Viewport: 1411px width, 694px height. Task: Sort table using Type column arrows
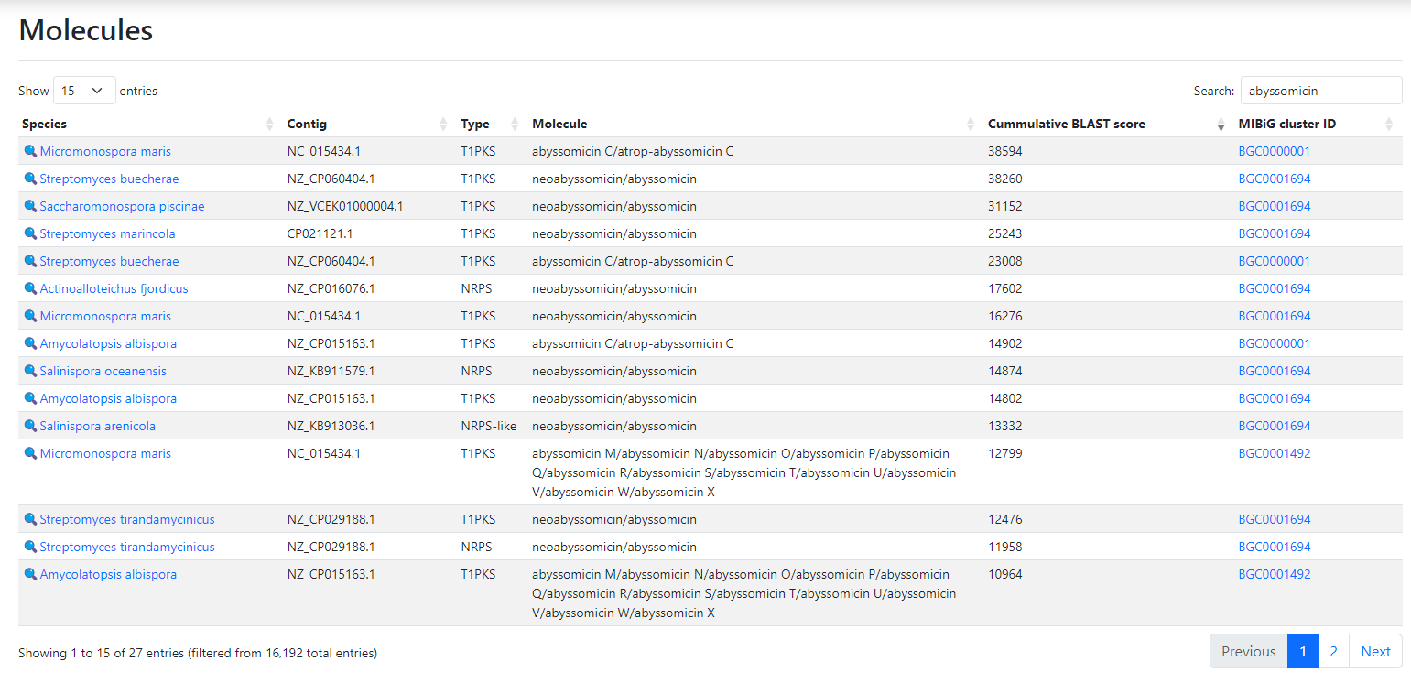pyautogui.click(x=515, y=125)
